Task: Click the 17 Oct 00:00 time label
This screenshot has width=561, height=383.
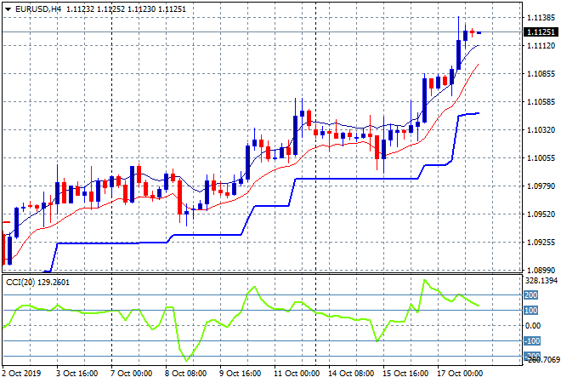Action: 460,374
